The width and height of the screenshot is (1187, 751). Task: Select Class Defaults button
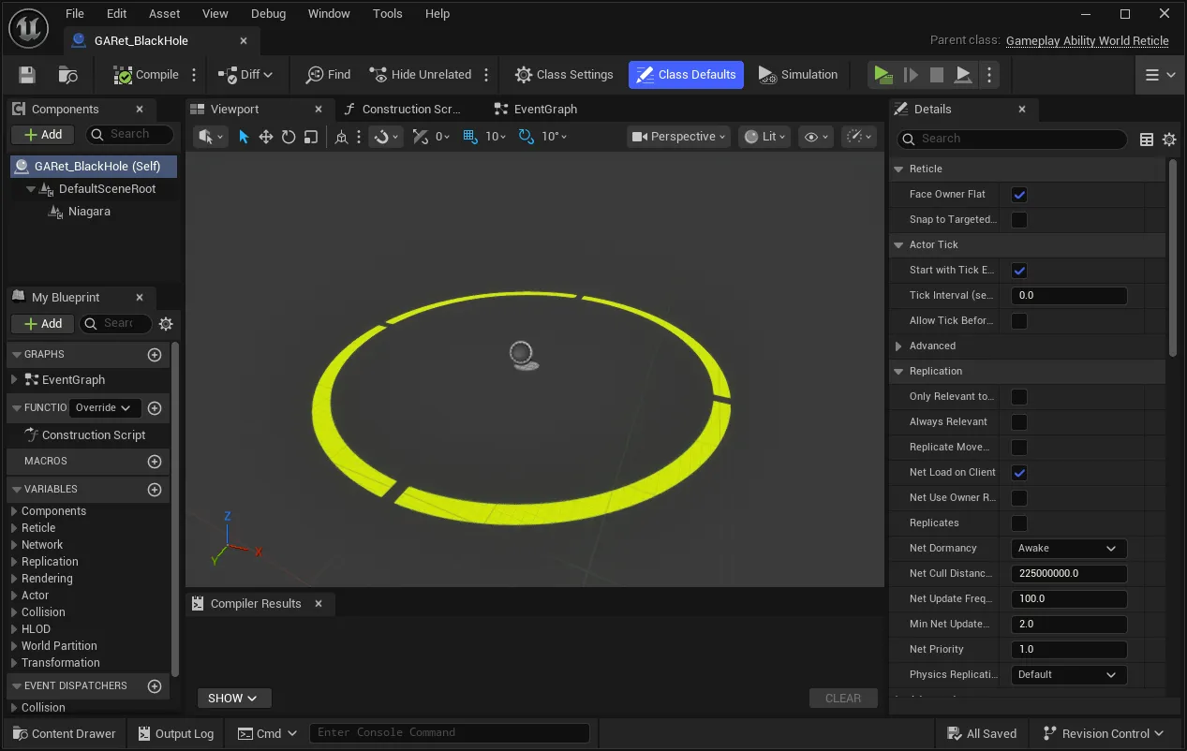686,75
